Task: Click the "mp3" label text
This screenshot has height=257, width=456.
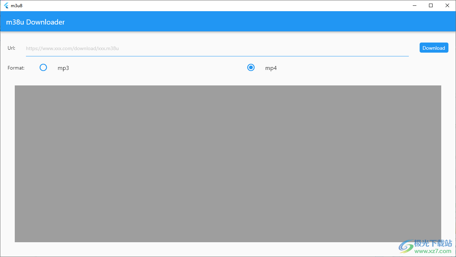Action: [x=63, y=68]
